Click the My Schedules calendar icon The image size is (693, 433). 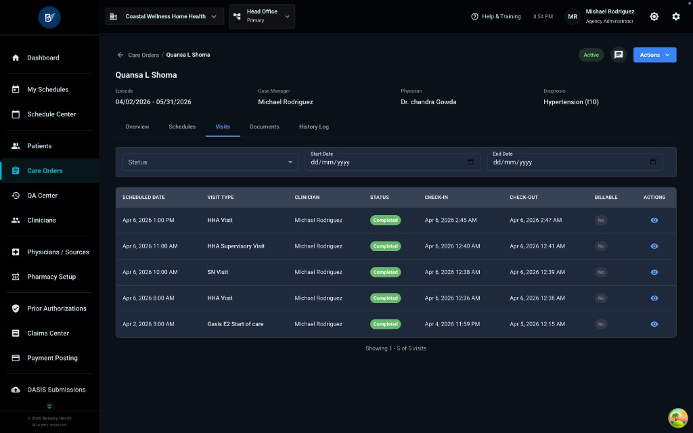[x=16, y=89]
